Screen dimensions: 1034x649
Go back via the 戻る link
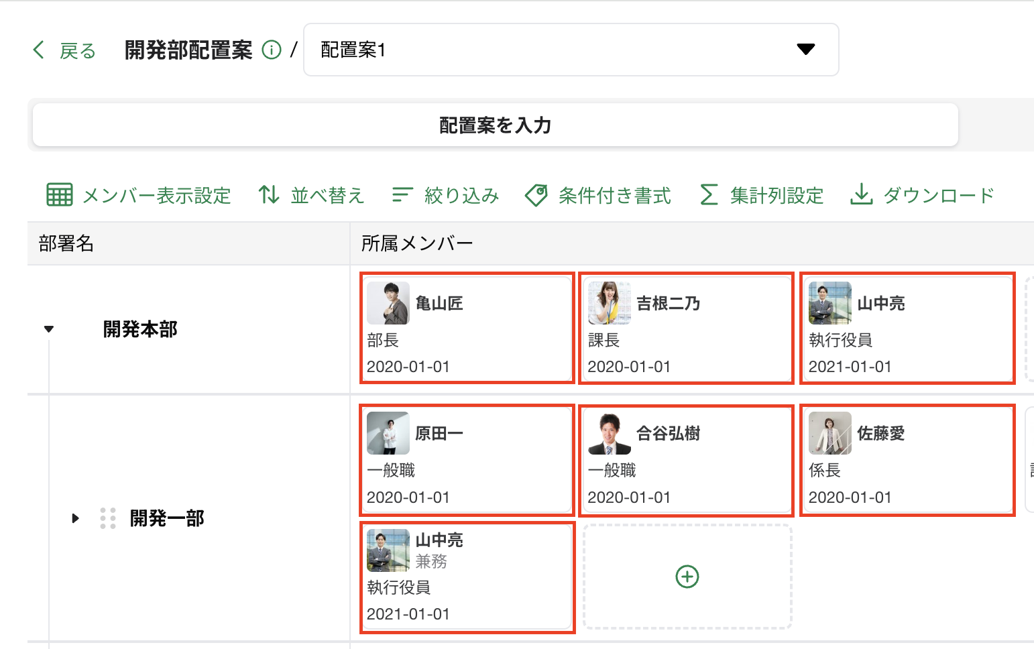[x=78, y=51]
